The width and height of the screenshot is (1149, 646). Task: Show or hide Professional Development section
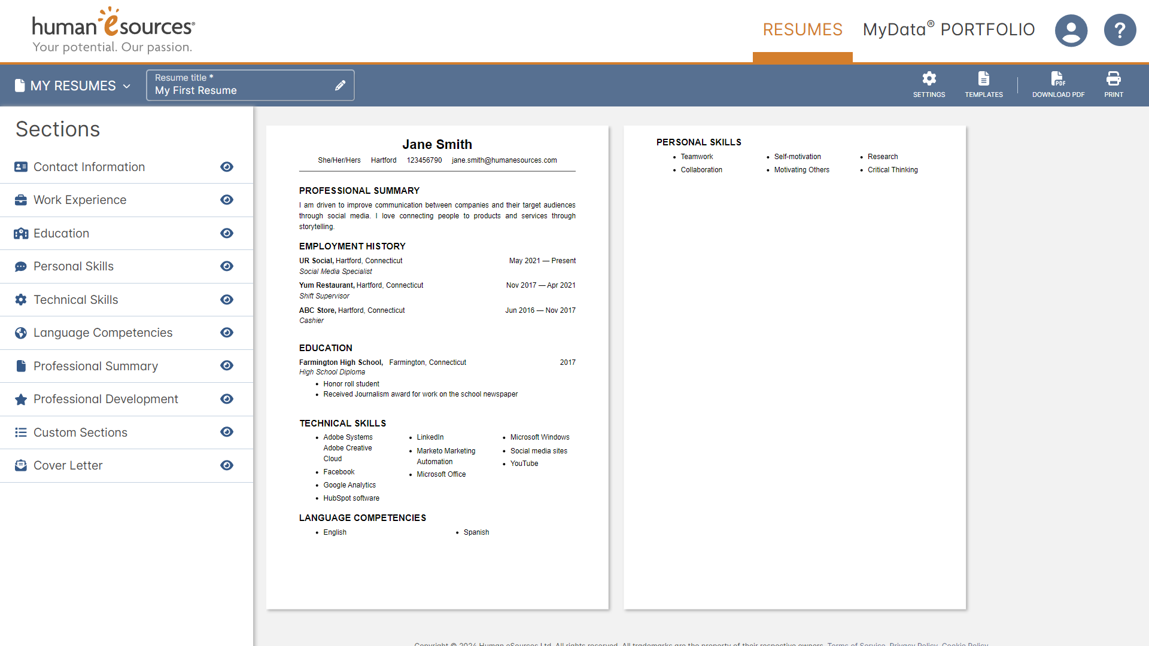tap(227, 399)
